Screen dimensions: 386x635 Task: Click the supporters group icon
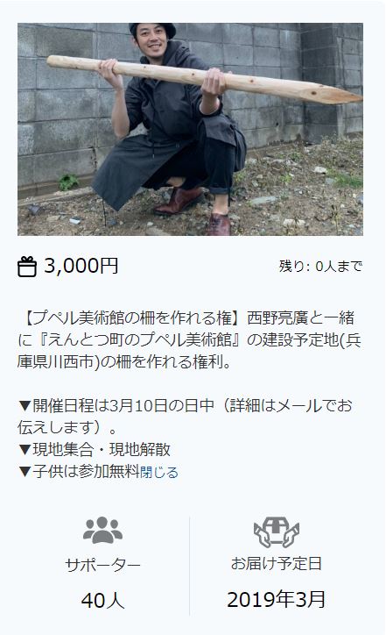pyautogui.click(x=102, y=530)
